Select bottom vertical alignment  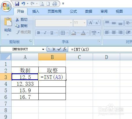tap(120, 23)
